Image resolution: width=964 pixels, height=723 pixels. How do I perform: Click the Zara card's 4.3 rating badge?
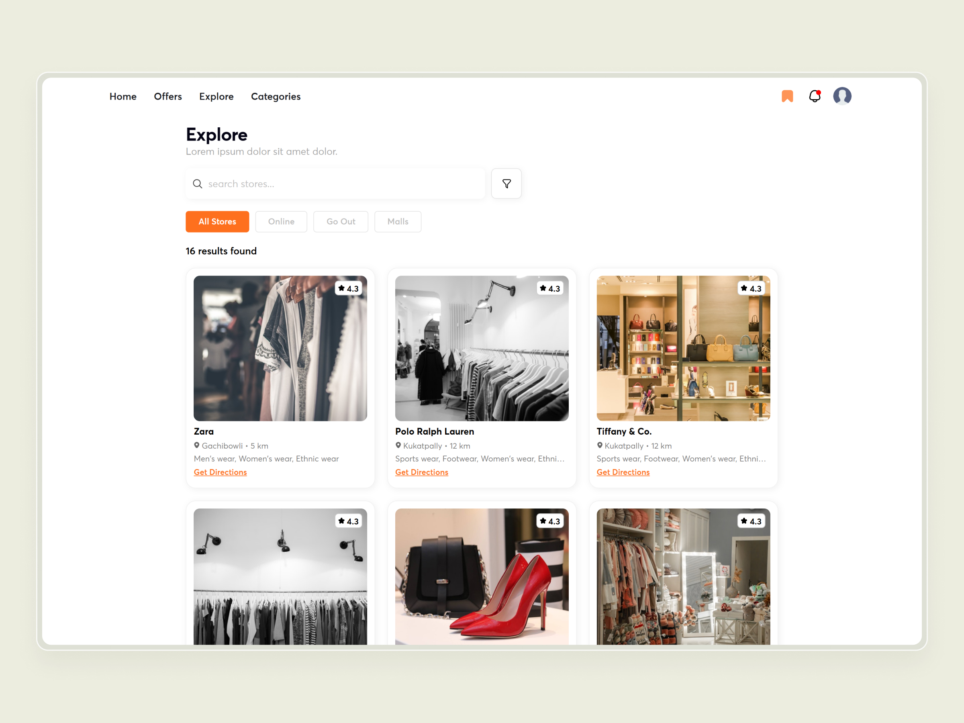(348, 288)
